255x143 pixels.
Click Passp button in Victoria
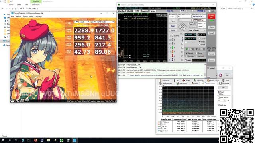pos(212,54)
